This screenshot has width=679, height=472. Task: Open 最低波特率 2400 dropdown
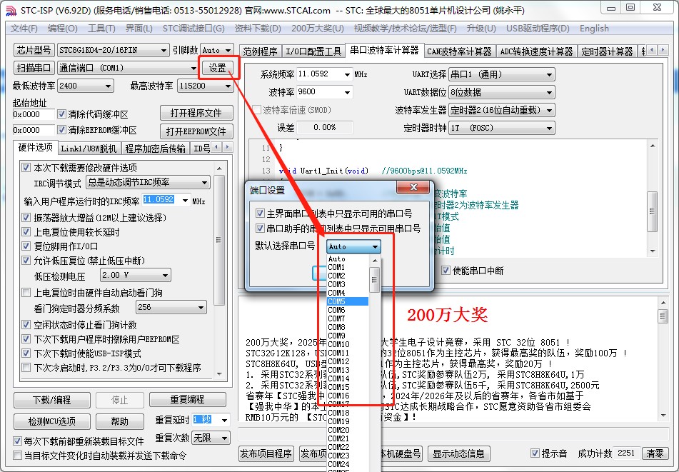(86, 86)
